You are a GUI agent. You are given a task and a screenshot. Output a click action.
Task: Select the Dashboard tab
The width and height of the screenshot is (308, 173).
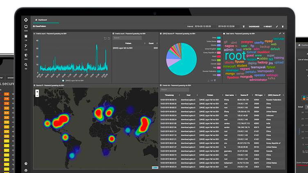(x=42, y=19)
